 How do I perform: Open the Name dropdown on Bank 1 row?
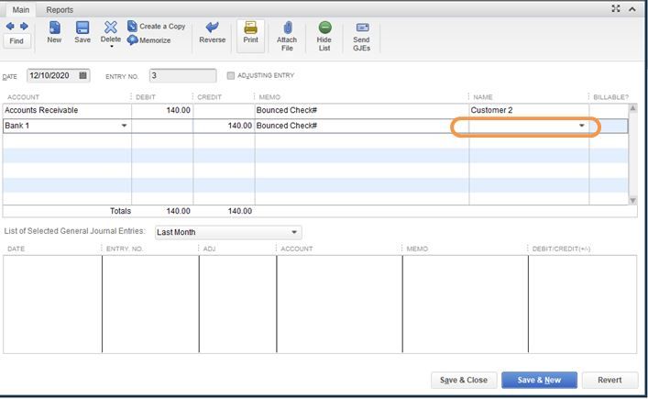pos(581,126)
